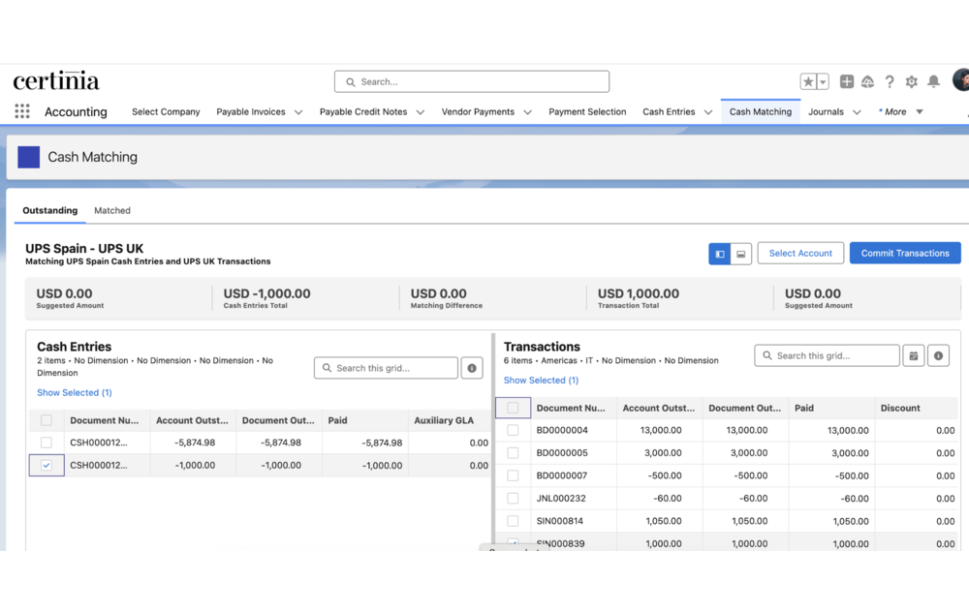The width and height of the screenshot is (969, 612).
Task: Switch to vertical split layout view
Action: click(x=718, y=253)
